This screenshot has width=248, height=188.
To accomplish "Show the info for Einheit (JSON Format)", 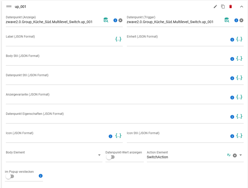I will tap(232, 40).
